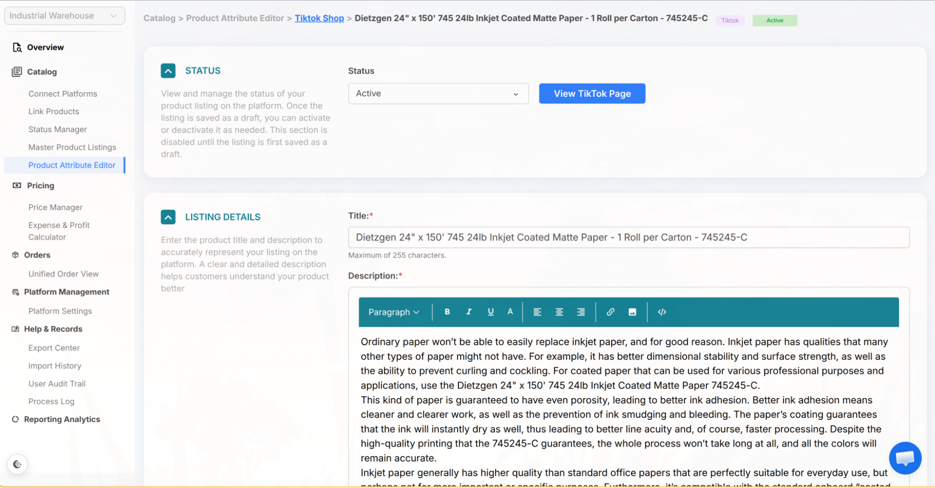Toggle bold formatting in description editor
The height and width of the screenshot is (488, 935).
coord(447,312)
